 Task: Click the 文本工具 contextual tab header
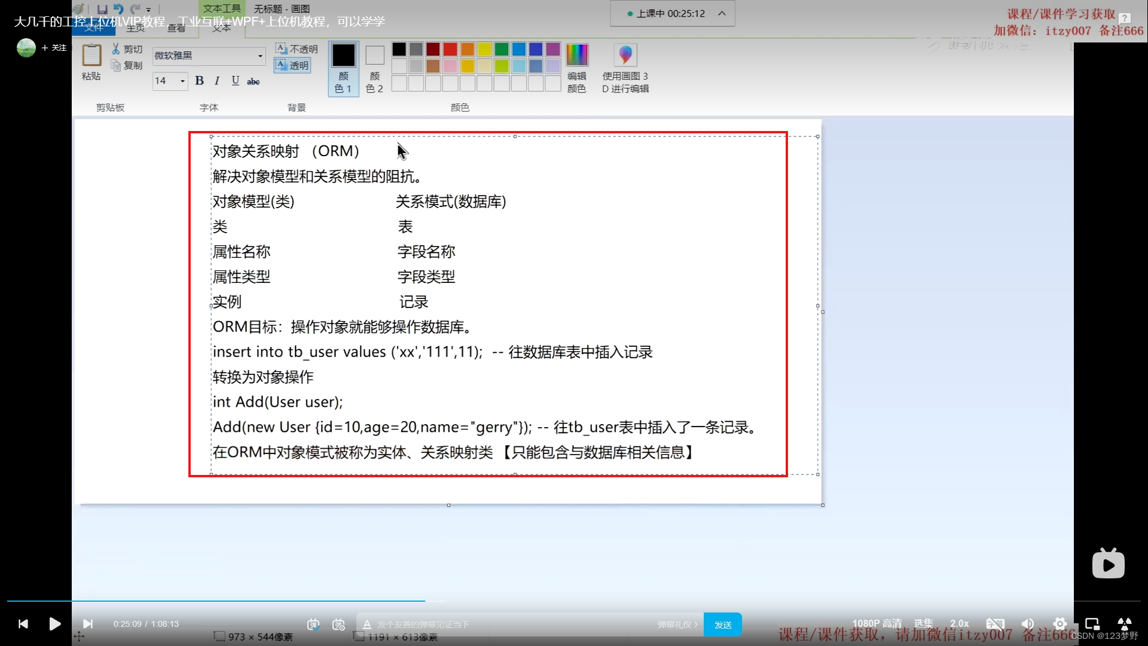[222, 8]
